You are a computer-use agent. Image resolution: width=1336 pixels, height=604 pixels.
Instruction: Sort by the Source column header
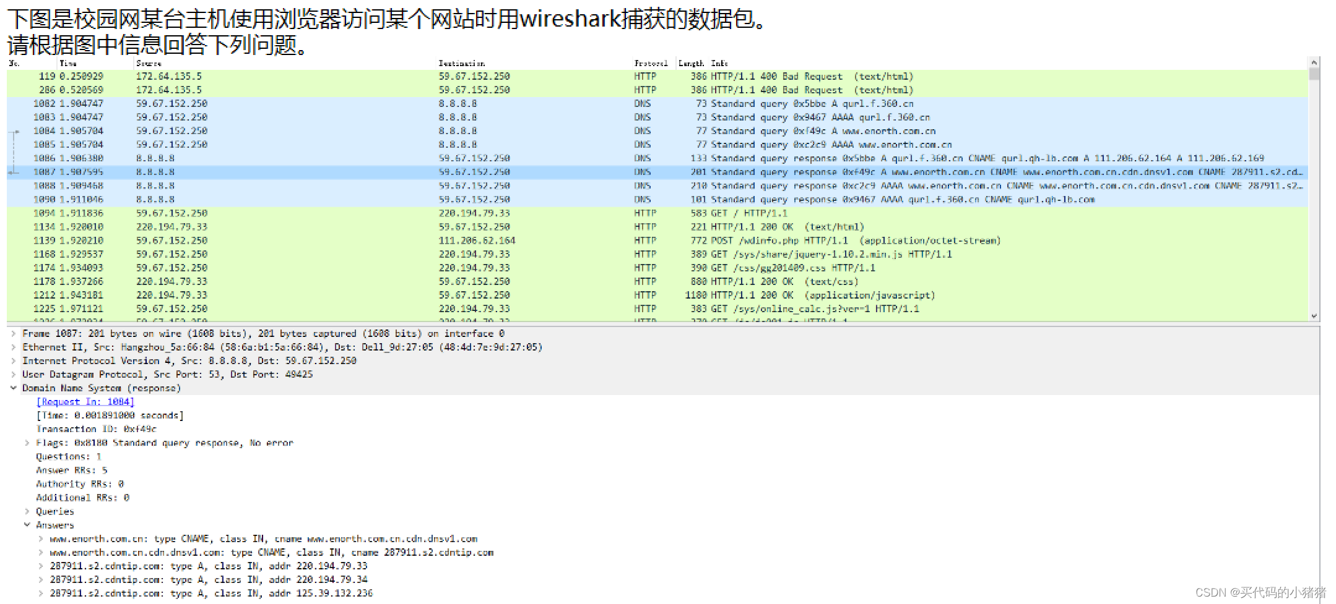point(149,63)
